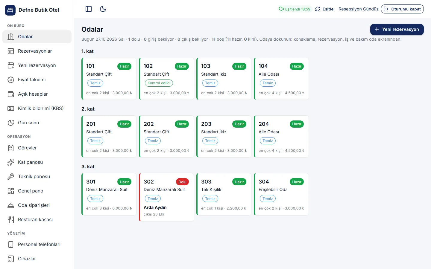
Task: Click the Rezervasyonlar calendar icon
Action: pyautogui.click(x=11, y=51)
